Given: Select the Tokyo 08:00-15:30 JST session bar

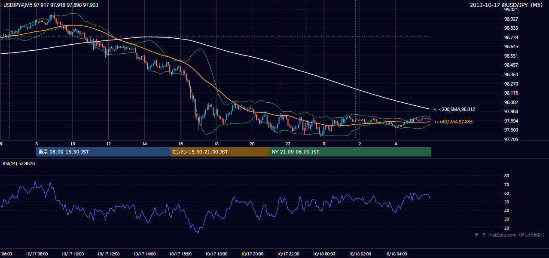Looking at the screenshot, I should [103, 152].
